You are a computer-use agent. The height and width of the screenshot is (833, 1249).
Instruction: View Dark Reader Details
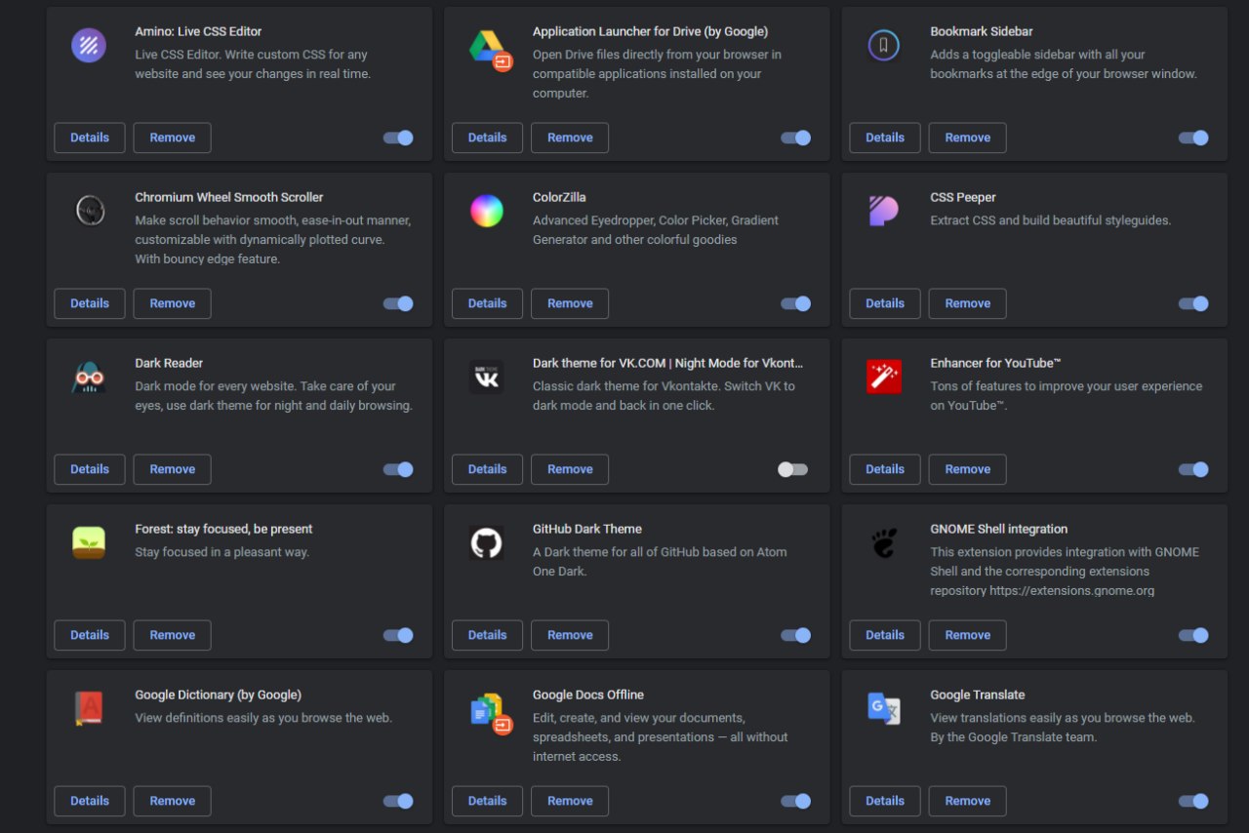(90, 469)
